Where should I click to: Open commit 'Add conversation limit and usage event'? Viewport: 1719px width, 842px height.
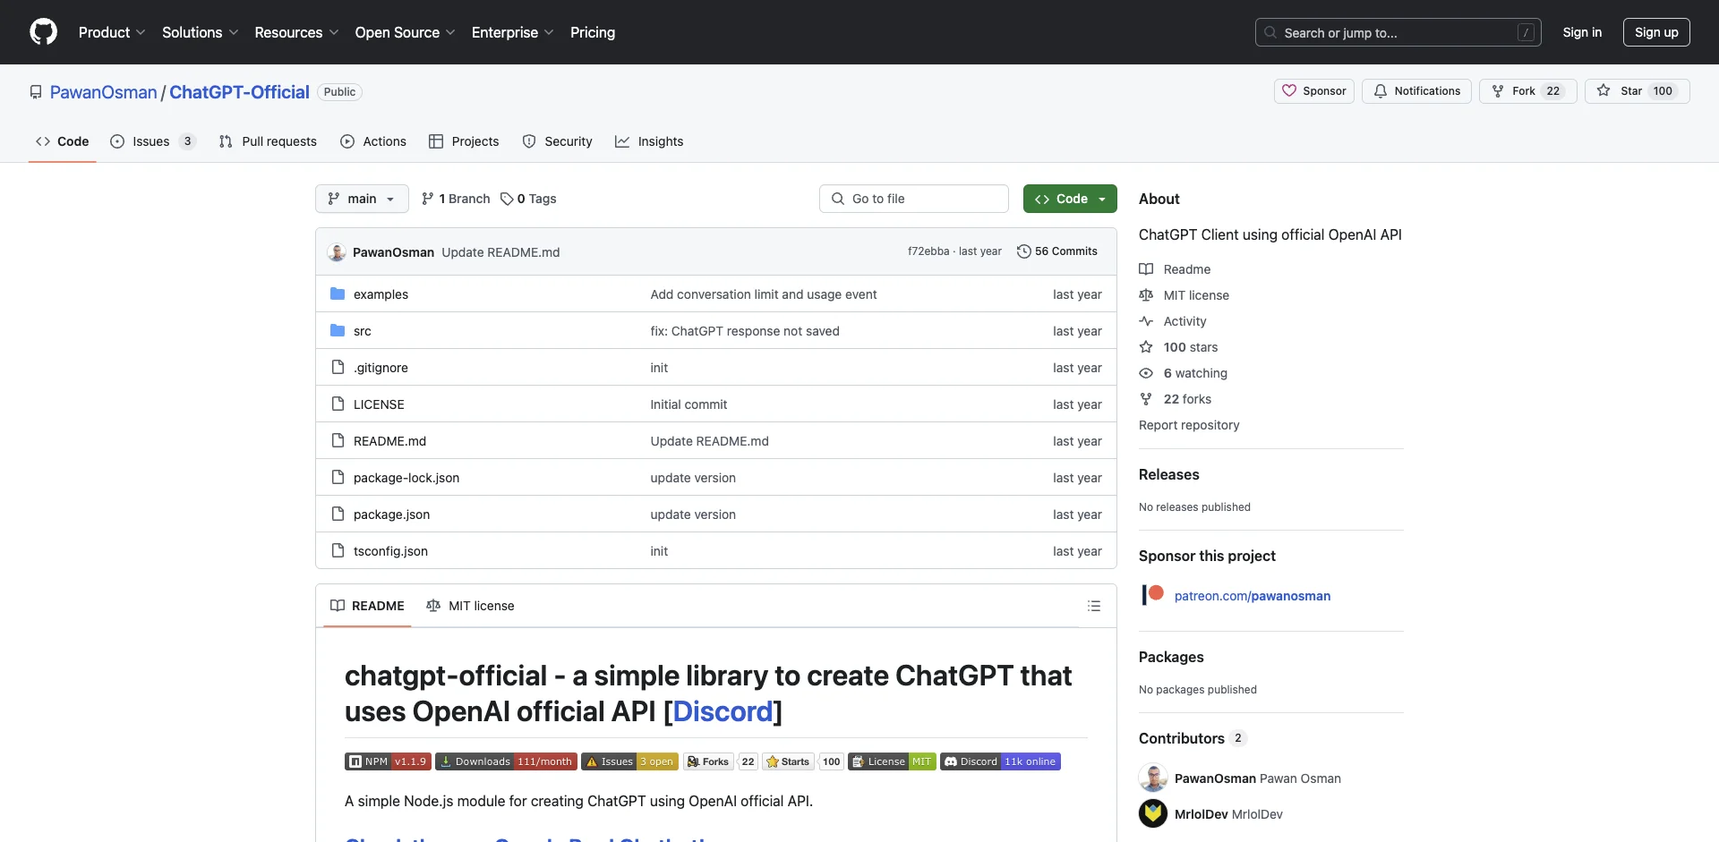764,294
